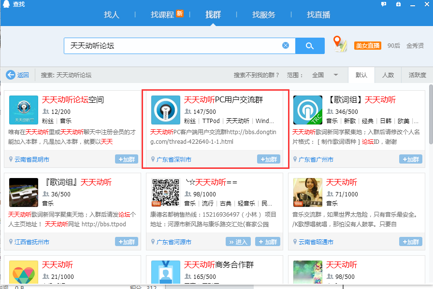
Task: Click the 165/500 member count
Action: pyautogui.click(x=204, y=276)
